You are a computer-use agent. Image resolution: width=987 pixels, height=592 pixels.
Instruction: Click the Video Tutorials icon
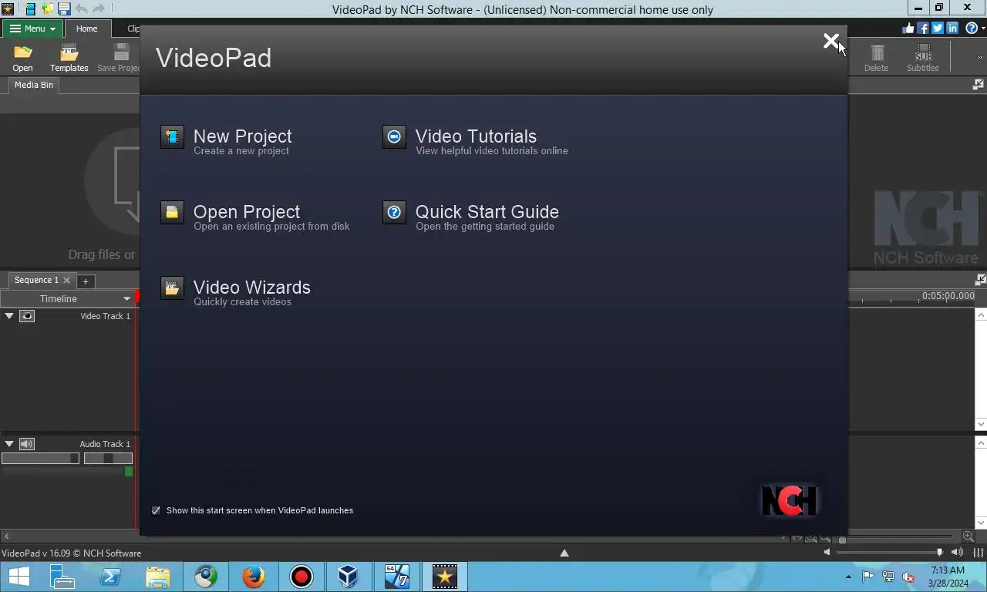click(394, 137)
